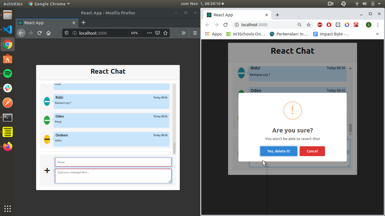Click the Name input field

[113, 162]
